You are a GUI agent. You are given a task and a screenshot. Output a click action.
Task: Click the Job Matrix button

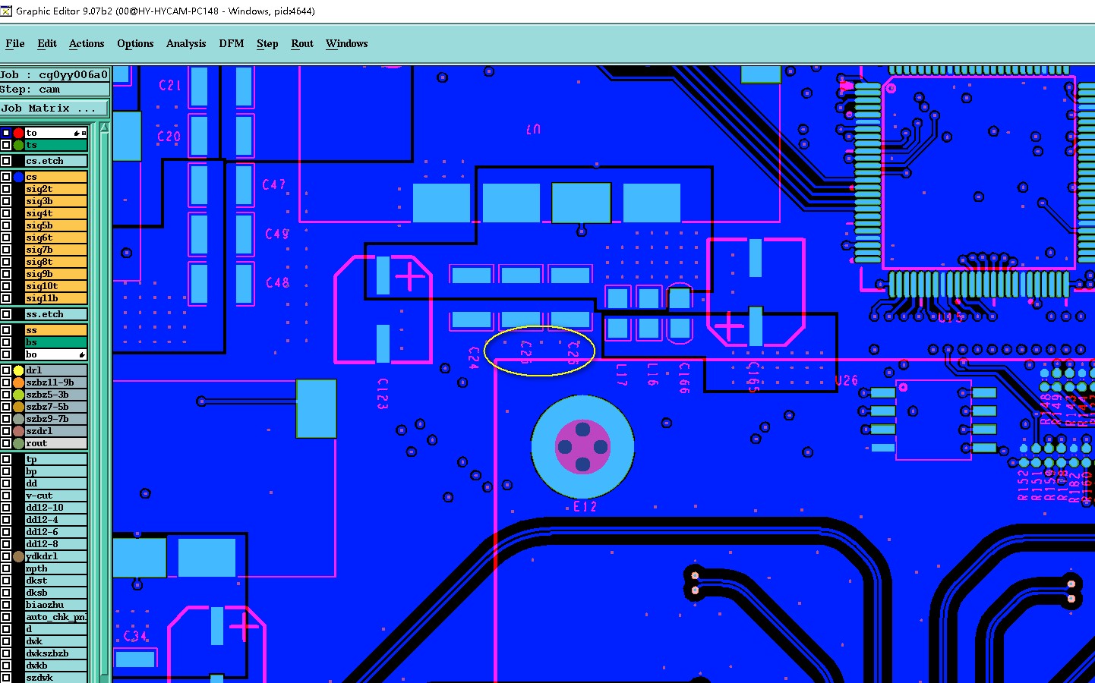[55, 109]
